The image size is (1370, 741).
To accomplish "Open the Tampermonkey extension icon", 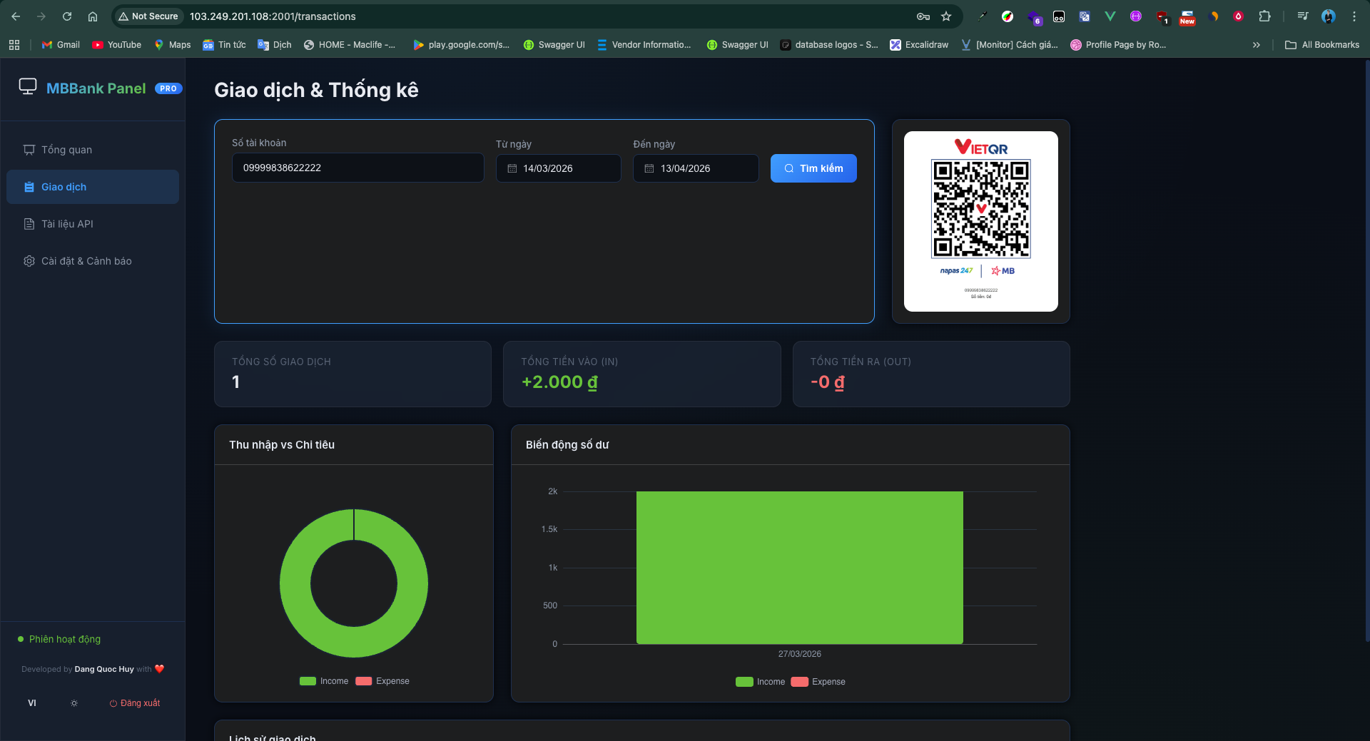I will click(1059, 16).
